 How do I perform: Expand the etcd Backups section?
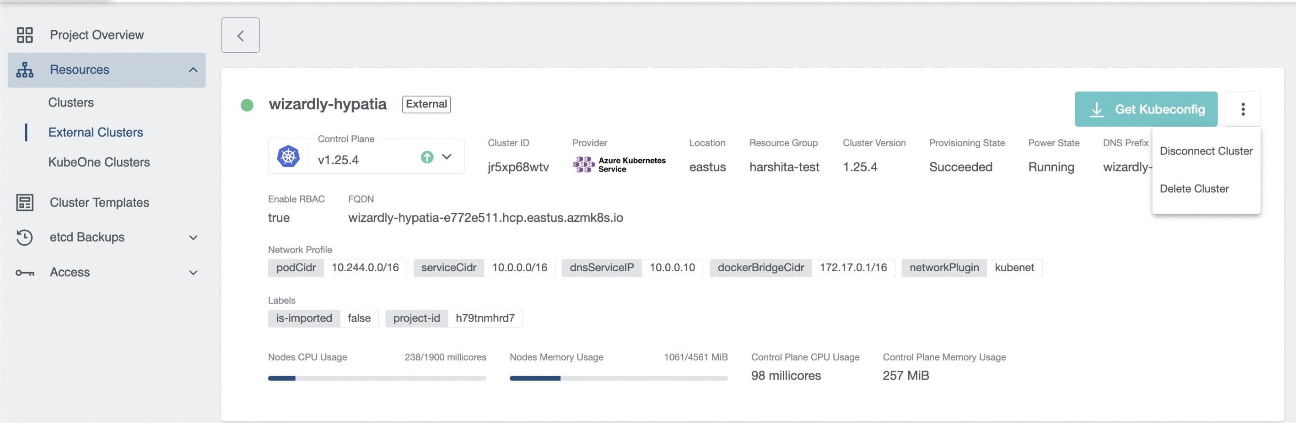(x=193, y=237)
